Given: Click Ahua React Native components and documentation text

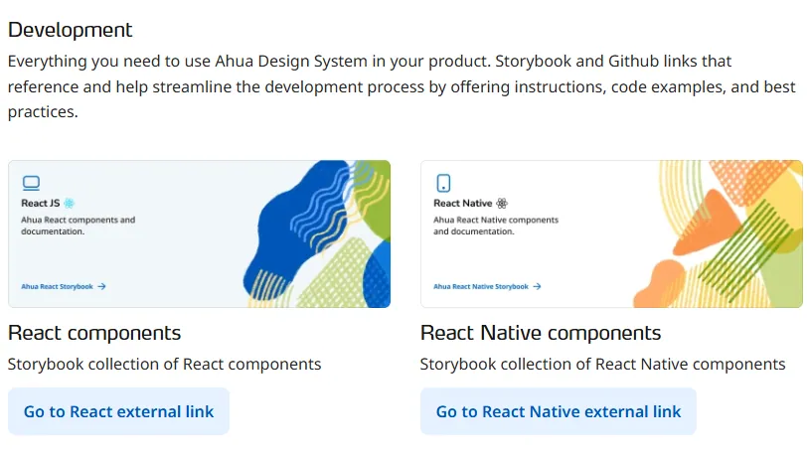Looking at the screenshot, I should pyautogui.click(x=496, y=226).
